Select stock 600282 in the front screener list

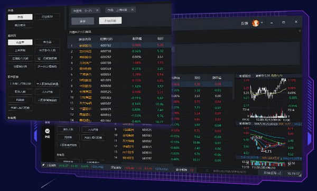pos(119,57)
